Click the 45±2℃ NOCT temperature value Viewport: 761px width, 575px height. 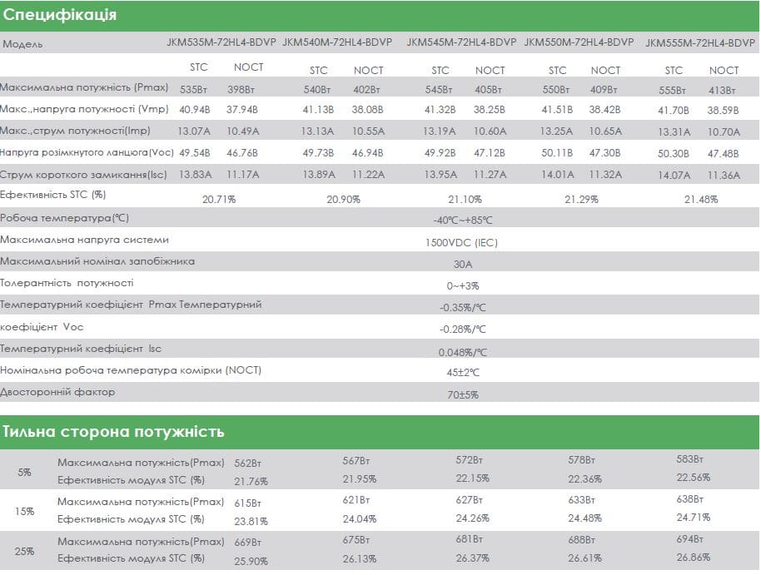(x=463, y=373)
